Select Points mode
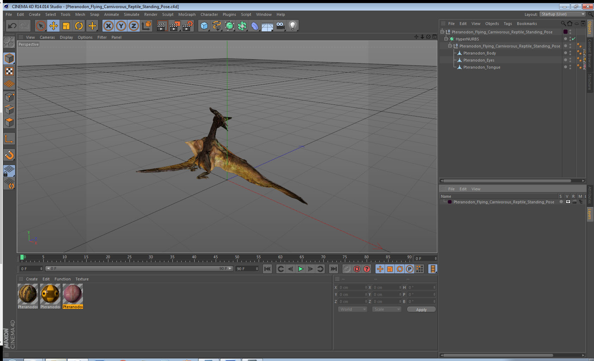 pos(9,97)
